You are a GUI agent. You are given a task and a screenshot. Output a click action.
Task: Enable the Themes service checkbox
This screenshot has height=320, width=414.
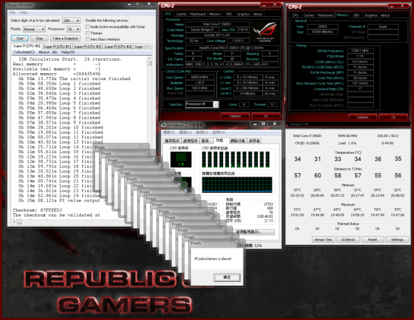coord(87,33)
